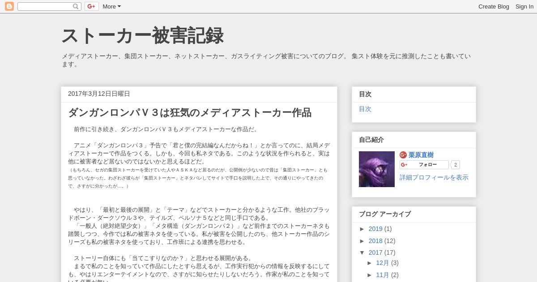Viewport: 537px width, 282px height.
Task: Open the More dropdown in navbar
Action: pos(112,6)
